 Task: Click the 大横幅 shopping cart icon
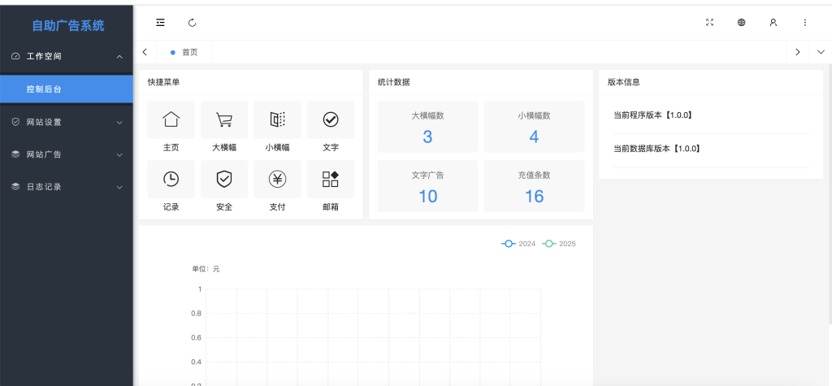click(x=224, y=120)
